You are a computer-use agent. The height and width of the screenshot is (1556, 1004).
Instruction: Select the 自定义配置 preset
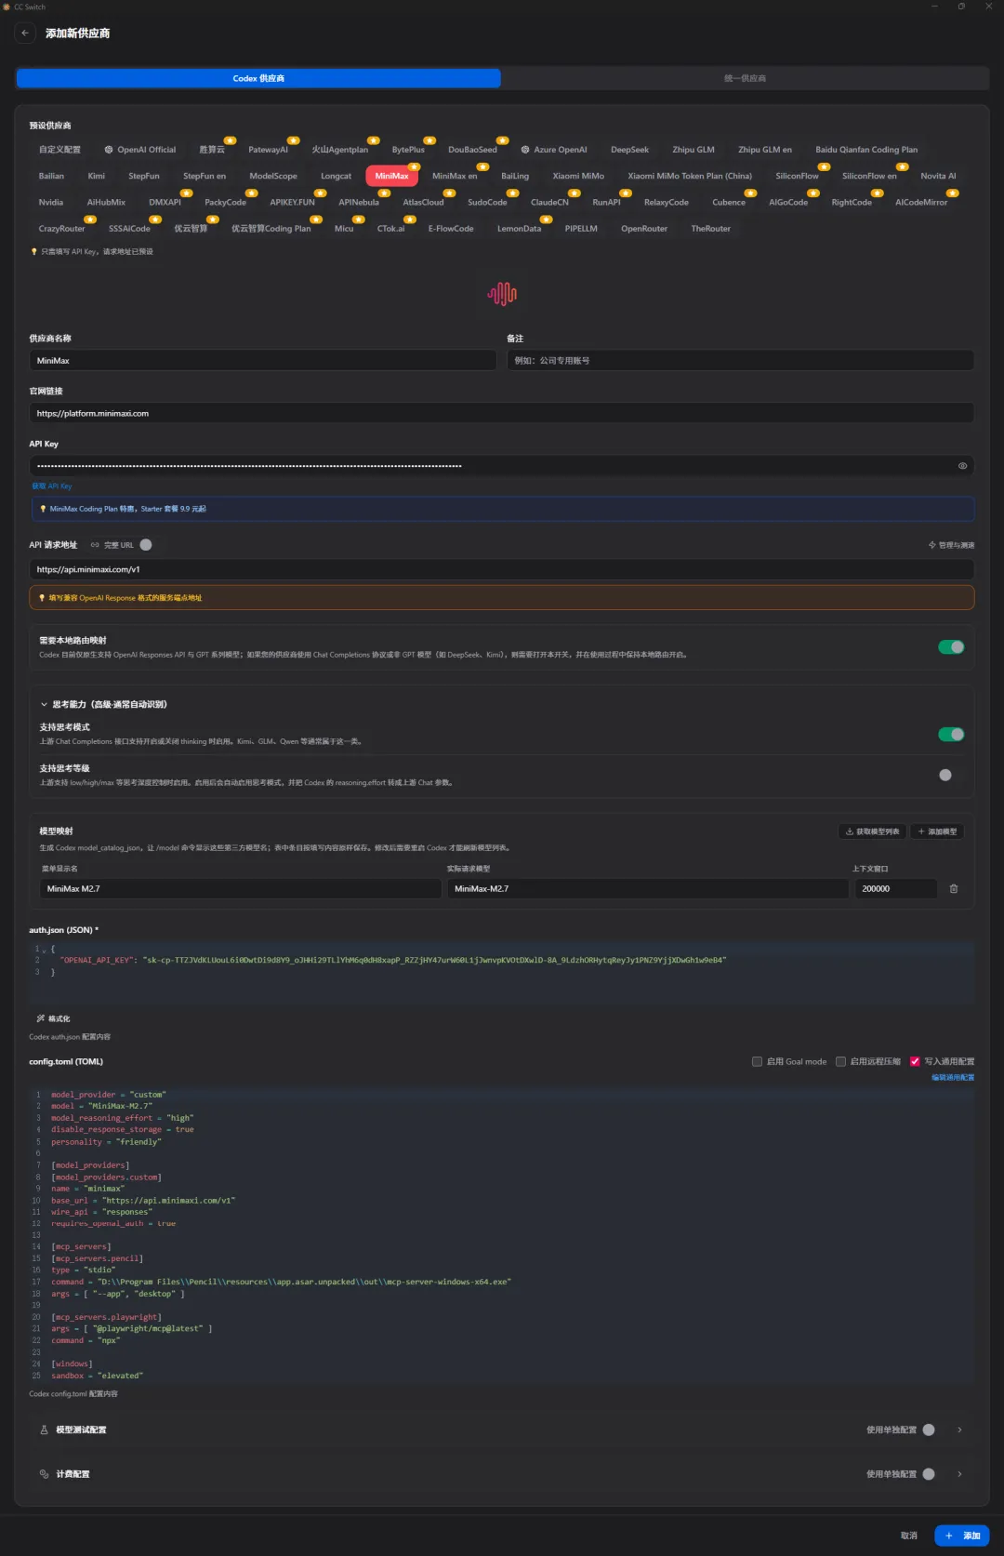click(59, 150)
